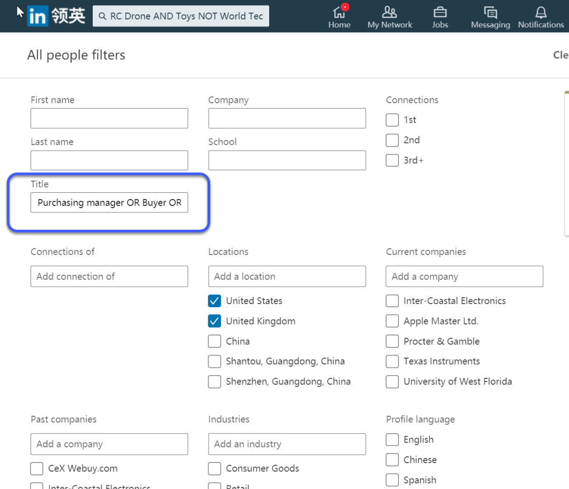This screenshot has width=569, height=489.
Task: Open the Jobs briefcase icon
Action: [440, 12]
